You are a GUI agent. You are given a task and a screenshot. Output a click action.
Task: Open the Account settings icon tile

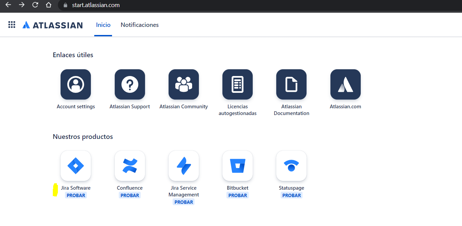tap(76, 84)
